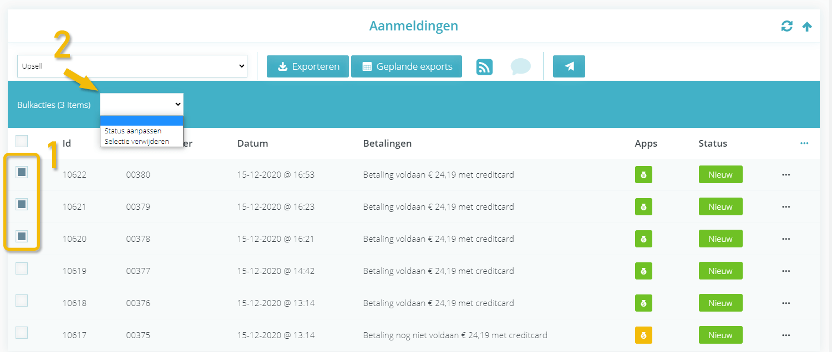Click date 15-12-2020 @ 16:21

pyautogui.click(x=276, y=239)
